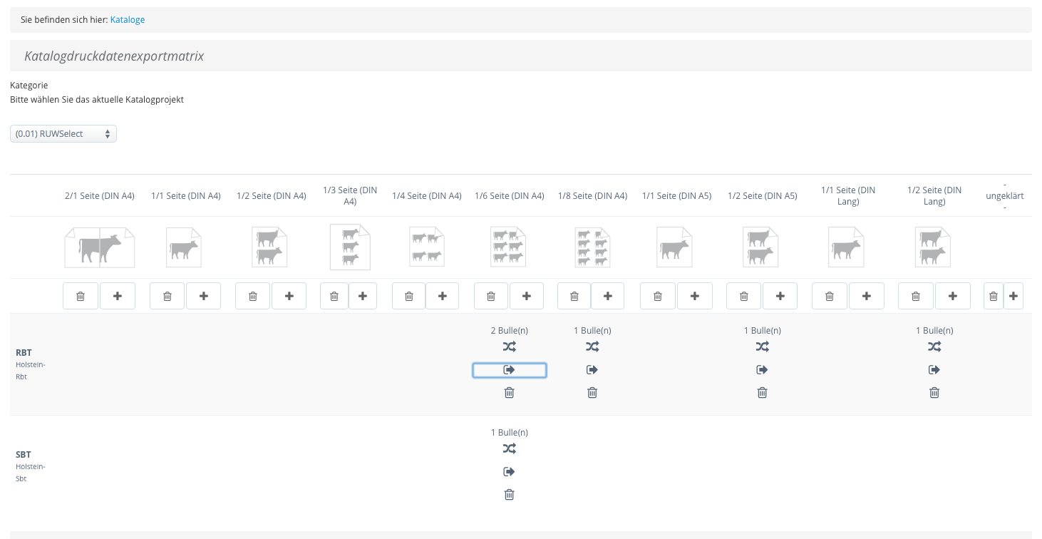Open the RUWSelect catalog project dropdown

pos(63,134)
